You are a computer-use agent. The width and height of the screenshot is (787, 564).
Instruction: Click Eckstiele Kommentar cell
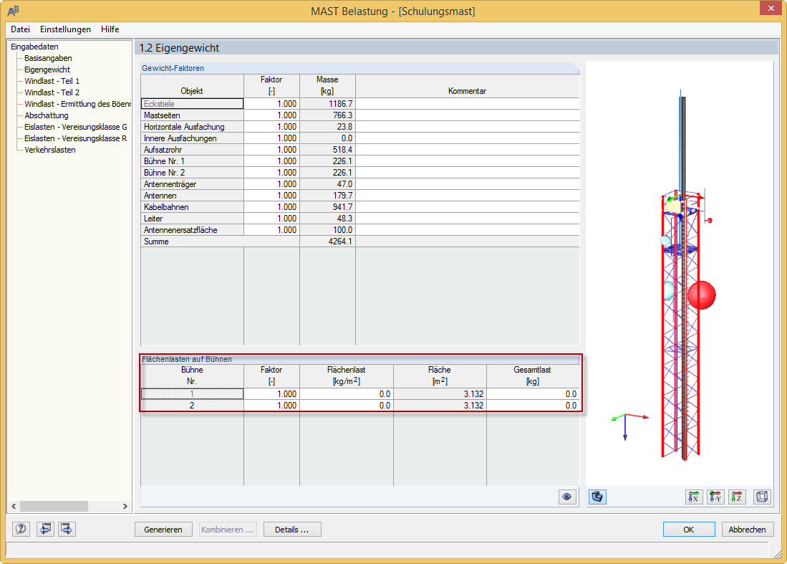point(468,103)
